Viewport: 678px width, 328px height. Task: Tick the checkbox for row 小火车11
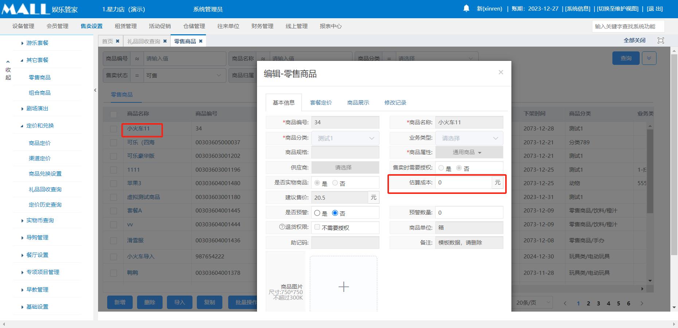click(x=114, y=129)
